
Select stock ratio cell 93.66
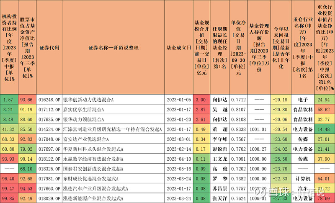tap(27, 100)
